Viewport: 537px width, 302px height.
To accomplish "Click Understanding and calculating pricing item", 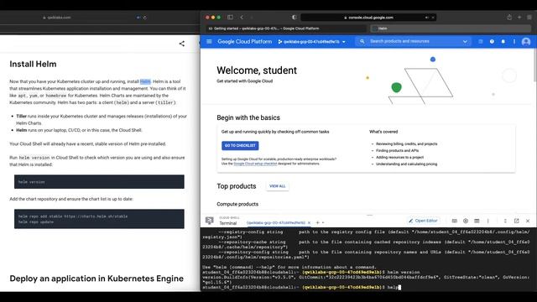I will pos(406,164).
